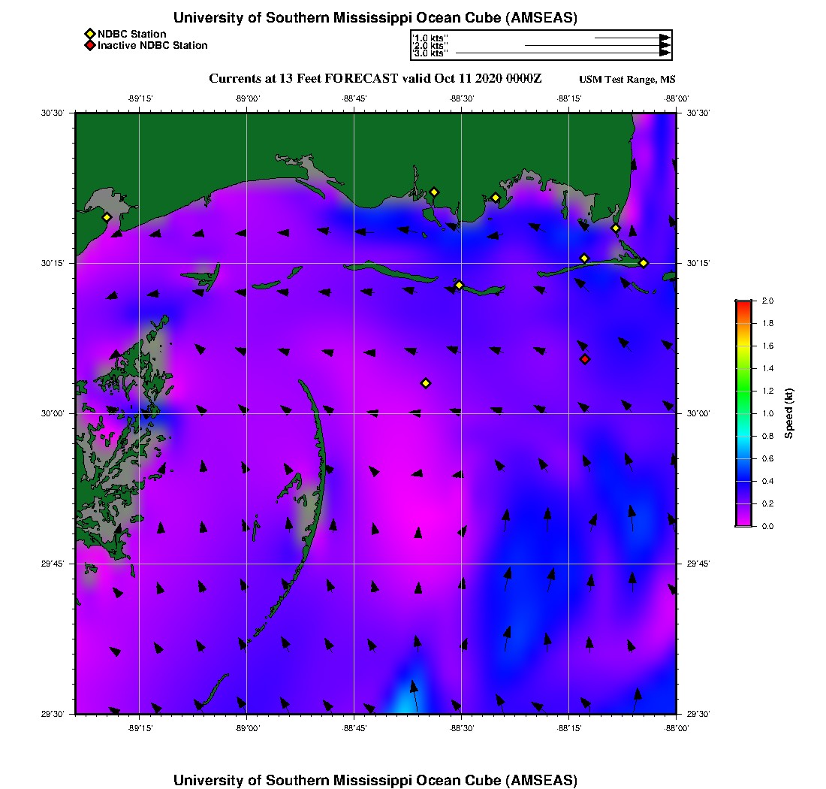Select the yellow station marker on the 30°15' line near 88°15'

click(584, 258)
